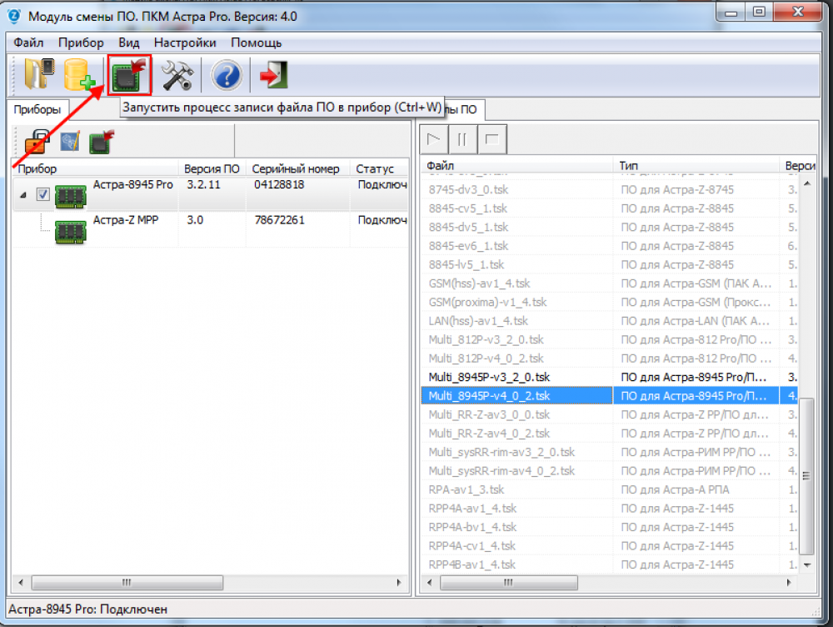
Task: Start firmware write using main toolbar chip icon
Action: point(129,75)
